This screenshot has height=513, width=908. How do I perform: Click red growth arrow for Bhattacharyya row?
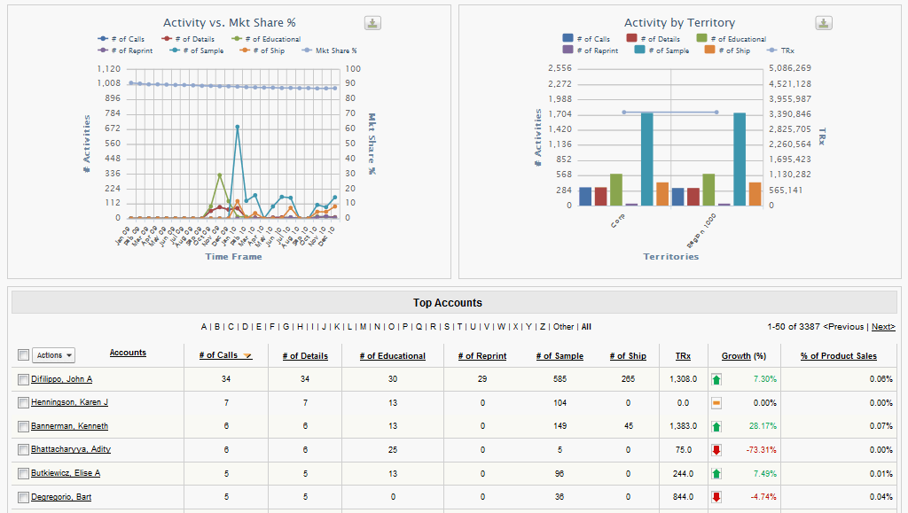click(x=716, y=449)
